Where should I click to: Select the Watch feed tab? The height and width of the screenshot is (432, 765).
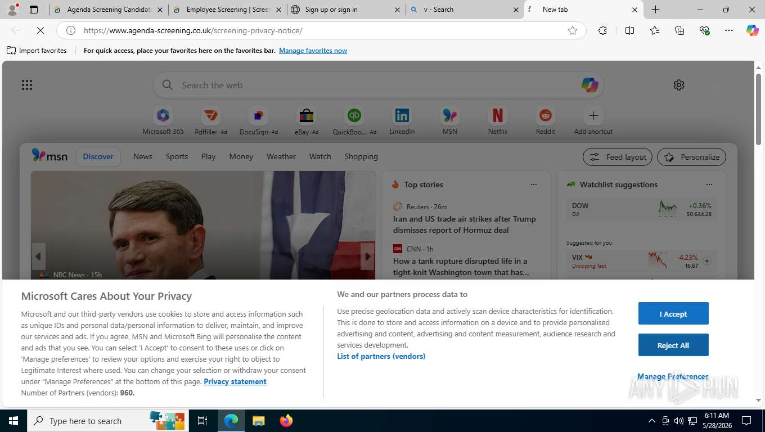tap(320, 156)
